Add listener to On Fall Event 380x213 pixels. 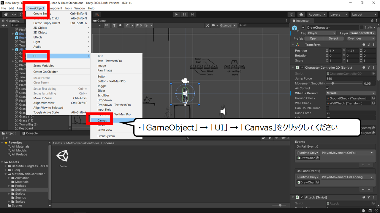(363, 165)
